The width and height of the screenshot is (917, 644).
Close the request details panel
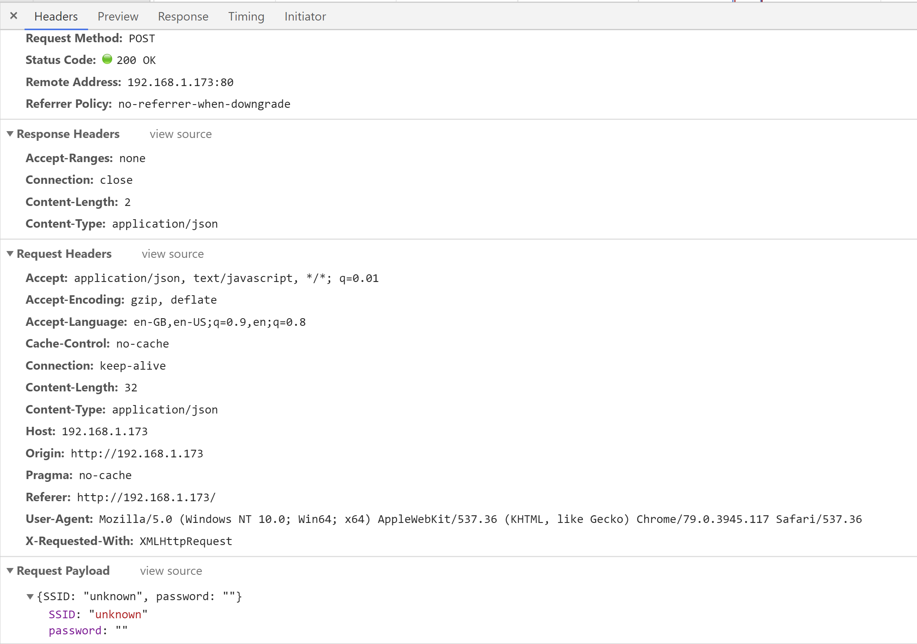point(14,16)
